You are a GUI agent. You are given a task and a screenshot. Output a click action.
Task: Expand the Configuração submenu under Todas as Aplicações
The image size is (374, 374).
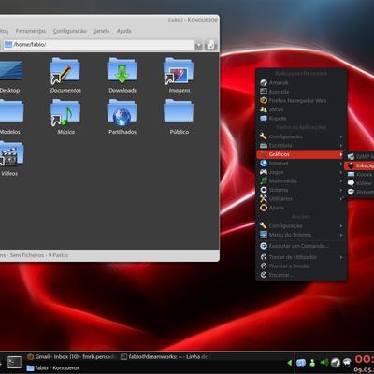[301, 137]
